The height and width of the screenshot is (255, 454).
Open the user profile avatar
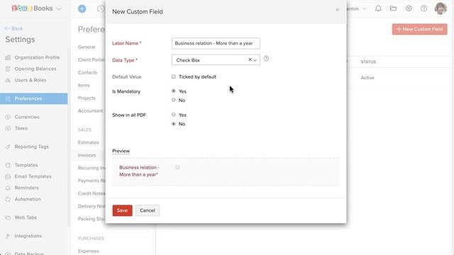click(441, 8)
